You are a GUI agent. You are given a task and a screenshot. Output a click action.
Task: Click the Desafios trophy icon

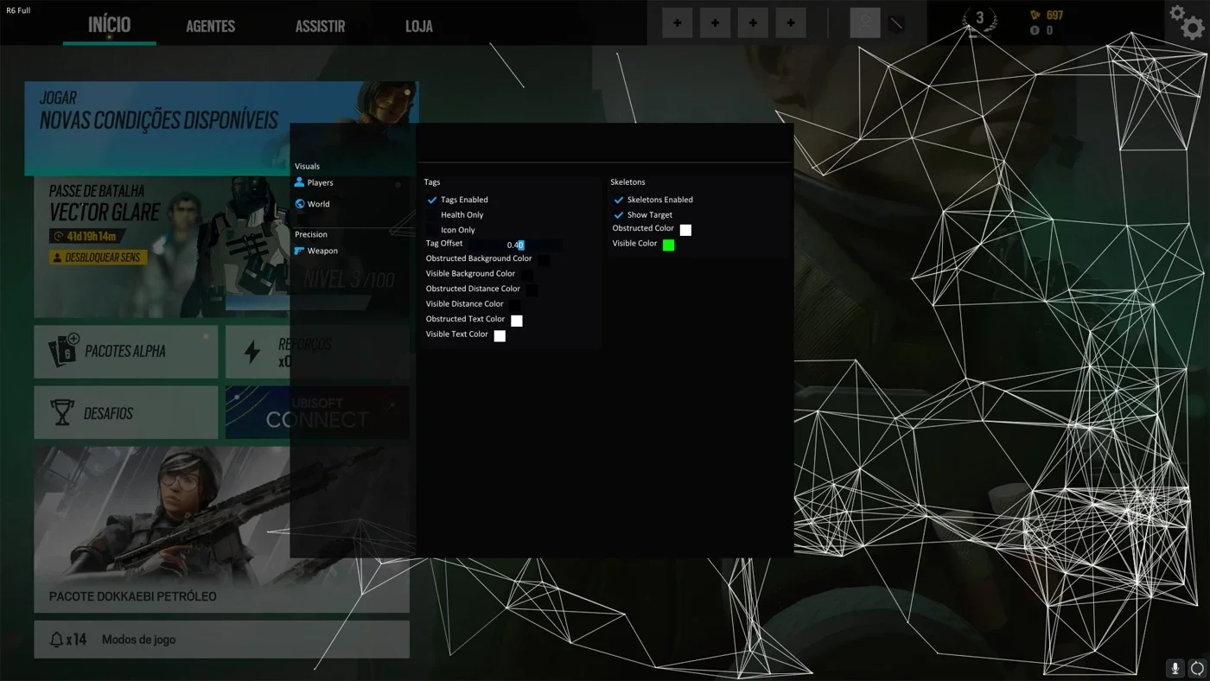(62, 412)
